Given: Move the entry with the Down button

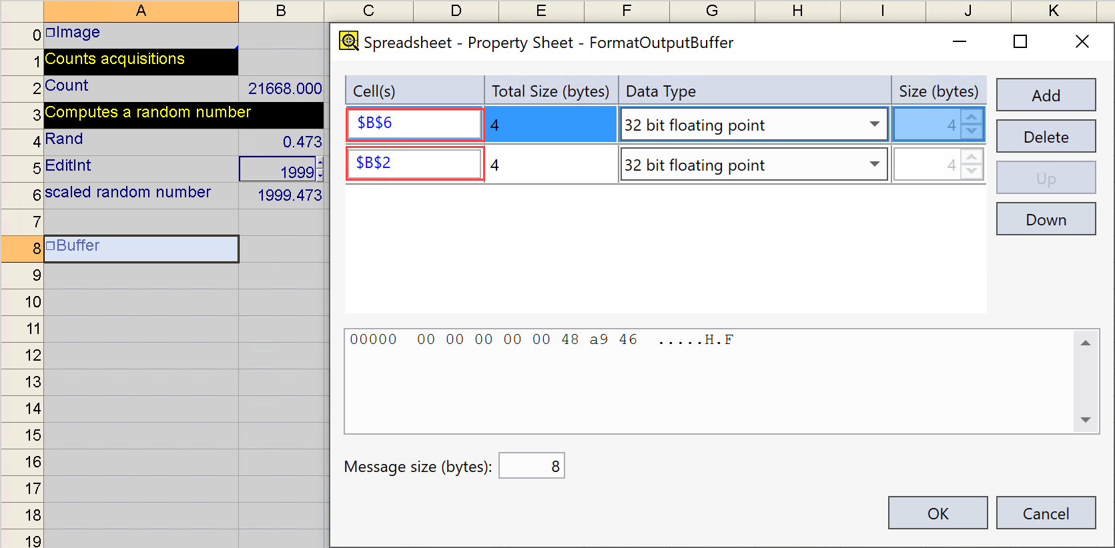Looking at the screenshot, I should point(1045,219).
